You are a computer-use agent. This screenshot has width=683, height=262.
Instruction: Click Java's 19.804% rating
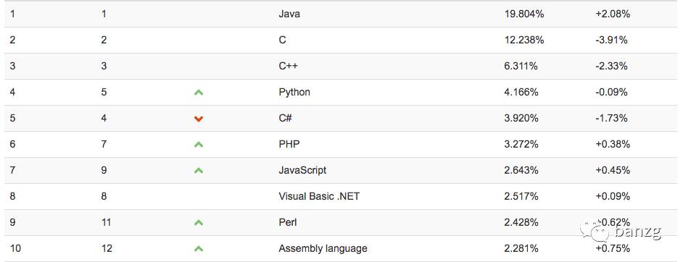pos(524,14)
